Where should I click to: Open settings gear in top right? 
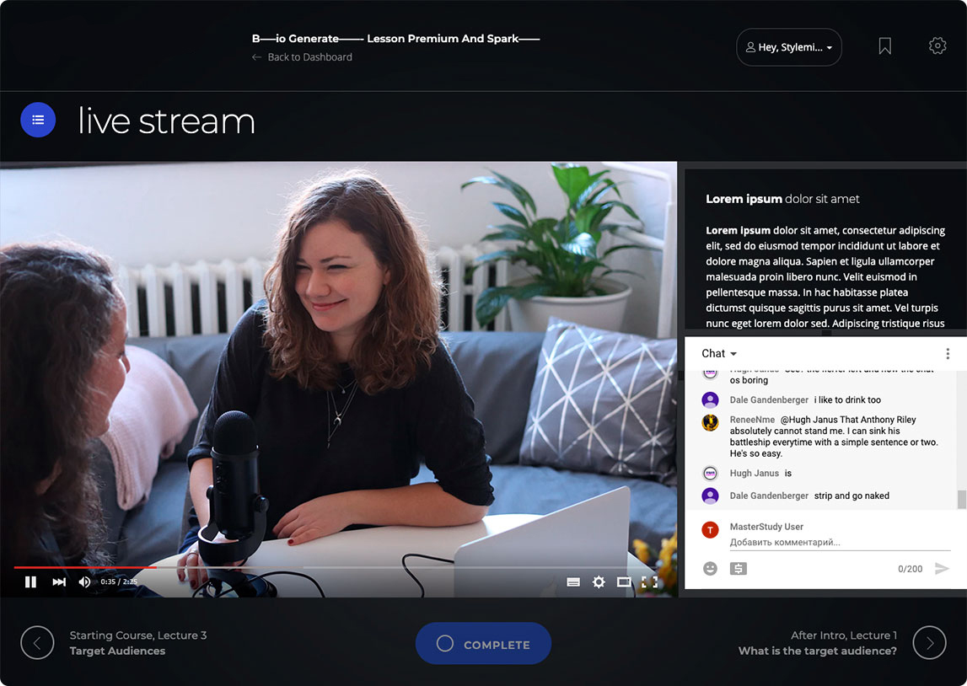tap(937, 46)
